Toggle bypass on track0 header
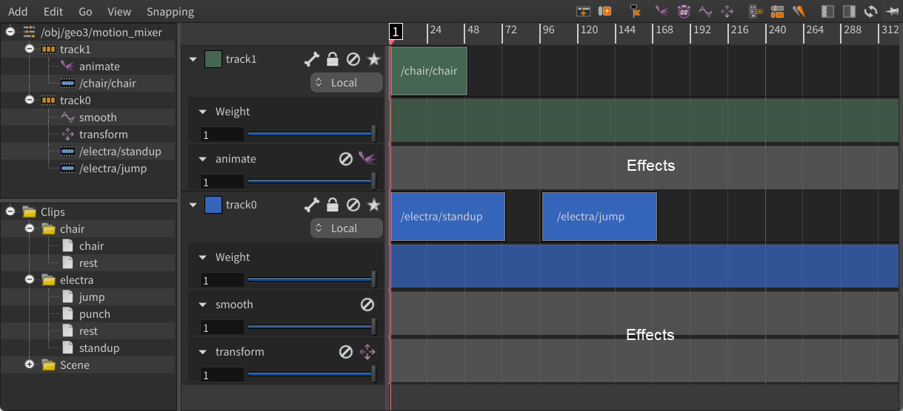The width and height of the screenshot is (903, 411). (x=353, y=205)
